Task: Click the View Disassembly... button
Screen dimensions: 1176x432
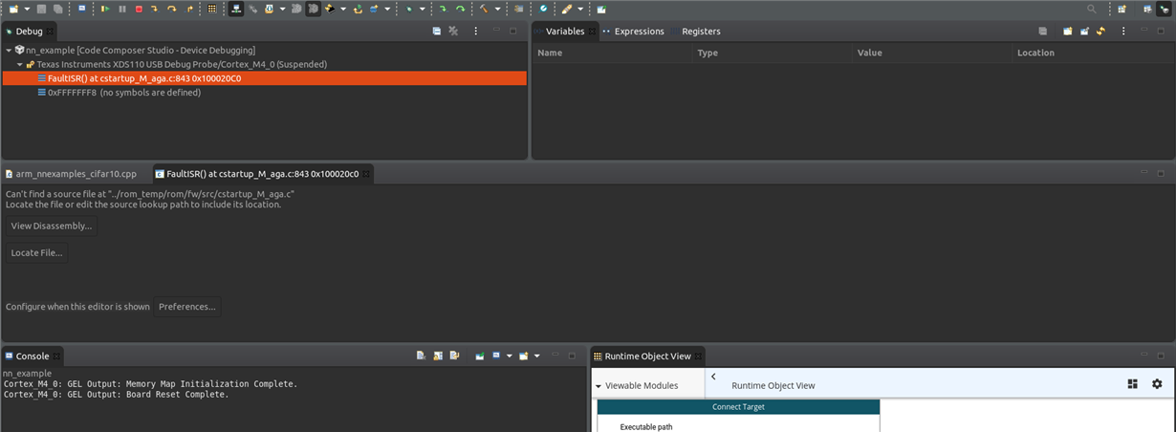Action: pyautogui.click(x=52, y=227)
